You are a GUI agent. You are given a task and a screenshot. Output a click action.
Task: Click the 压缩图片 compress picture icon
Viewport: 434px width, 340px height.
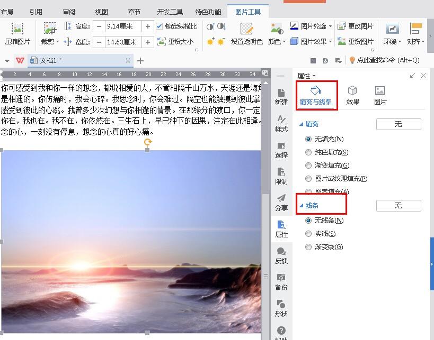[17, 29]
